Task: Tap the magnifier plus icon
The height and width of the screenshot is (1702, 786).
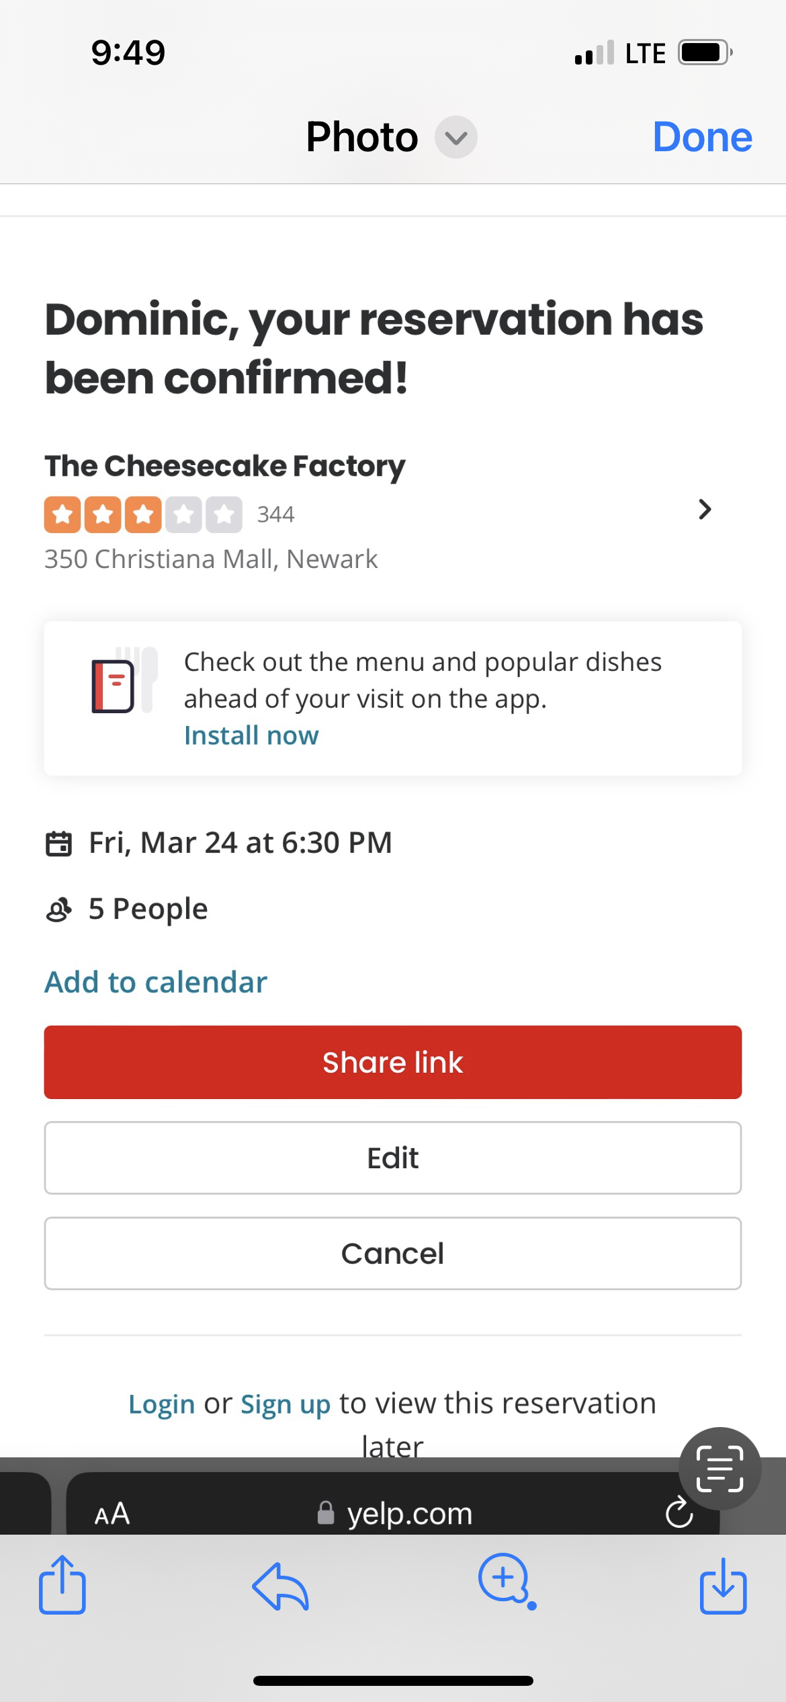Action: click(505, 1580)
